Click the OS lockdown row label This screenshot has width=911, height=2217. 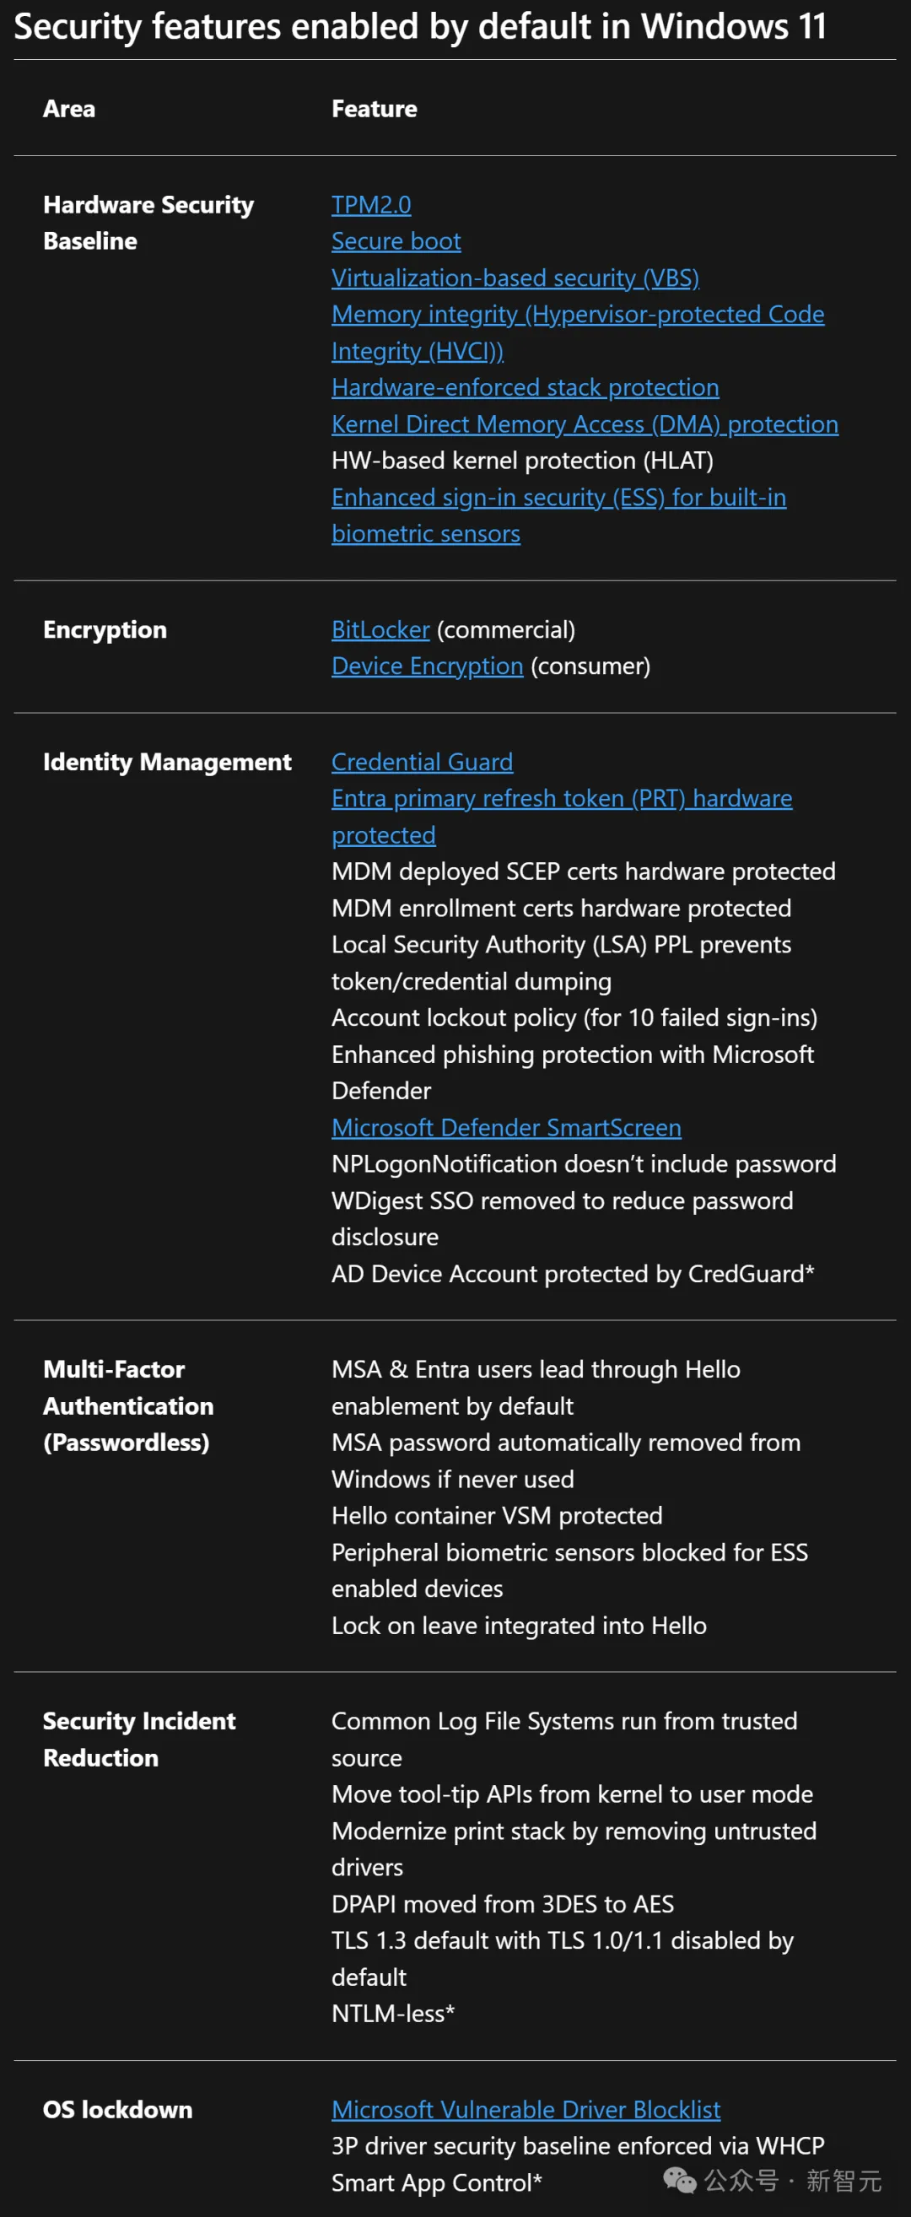pos(117,2109)
